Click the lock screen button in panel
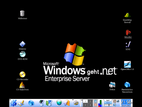 click(x=95, y=101)
